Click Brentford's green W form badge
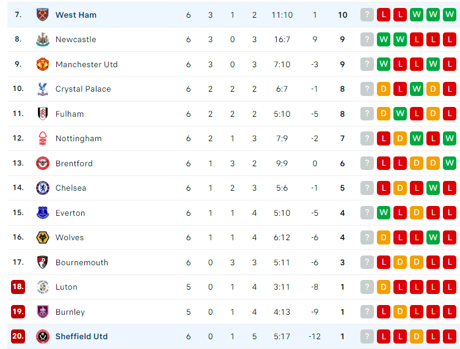Screen dimensions: 460x349 tap(450, 163)
